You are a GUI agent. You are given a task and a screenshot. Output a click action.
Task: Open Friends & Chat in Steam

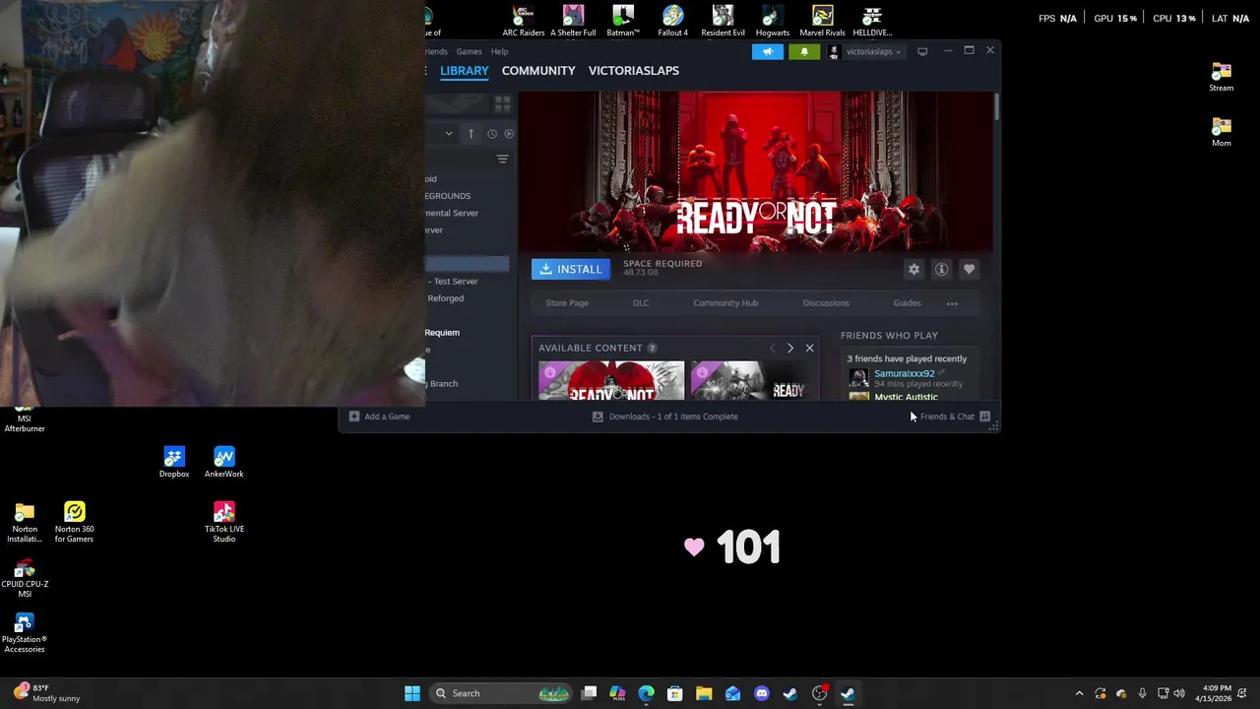(x=955, y=417)
